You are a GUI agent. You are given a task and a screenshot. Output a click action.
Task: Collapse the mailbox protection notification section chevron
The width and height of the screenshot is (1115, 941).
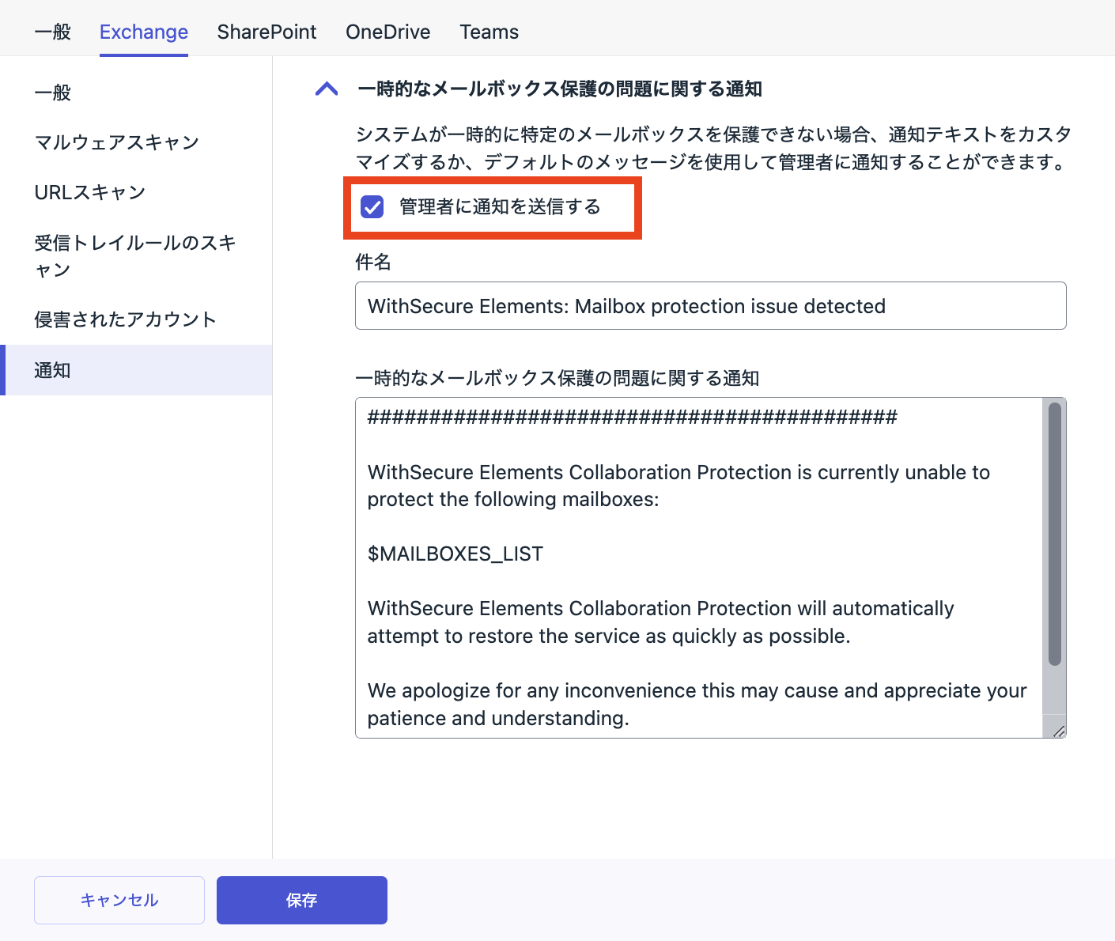327,89
